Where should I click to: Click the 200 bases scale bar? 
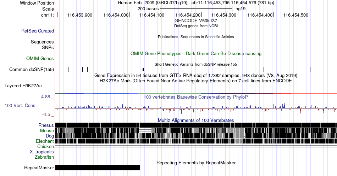[x=196, y=9]
